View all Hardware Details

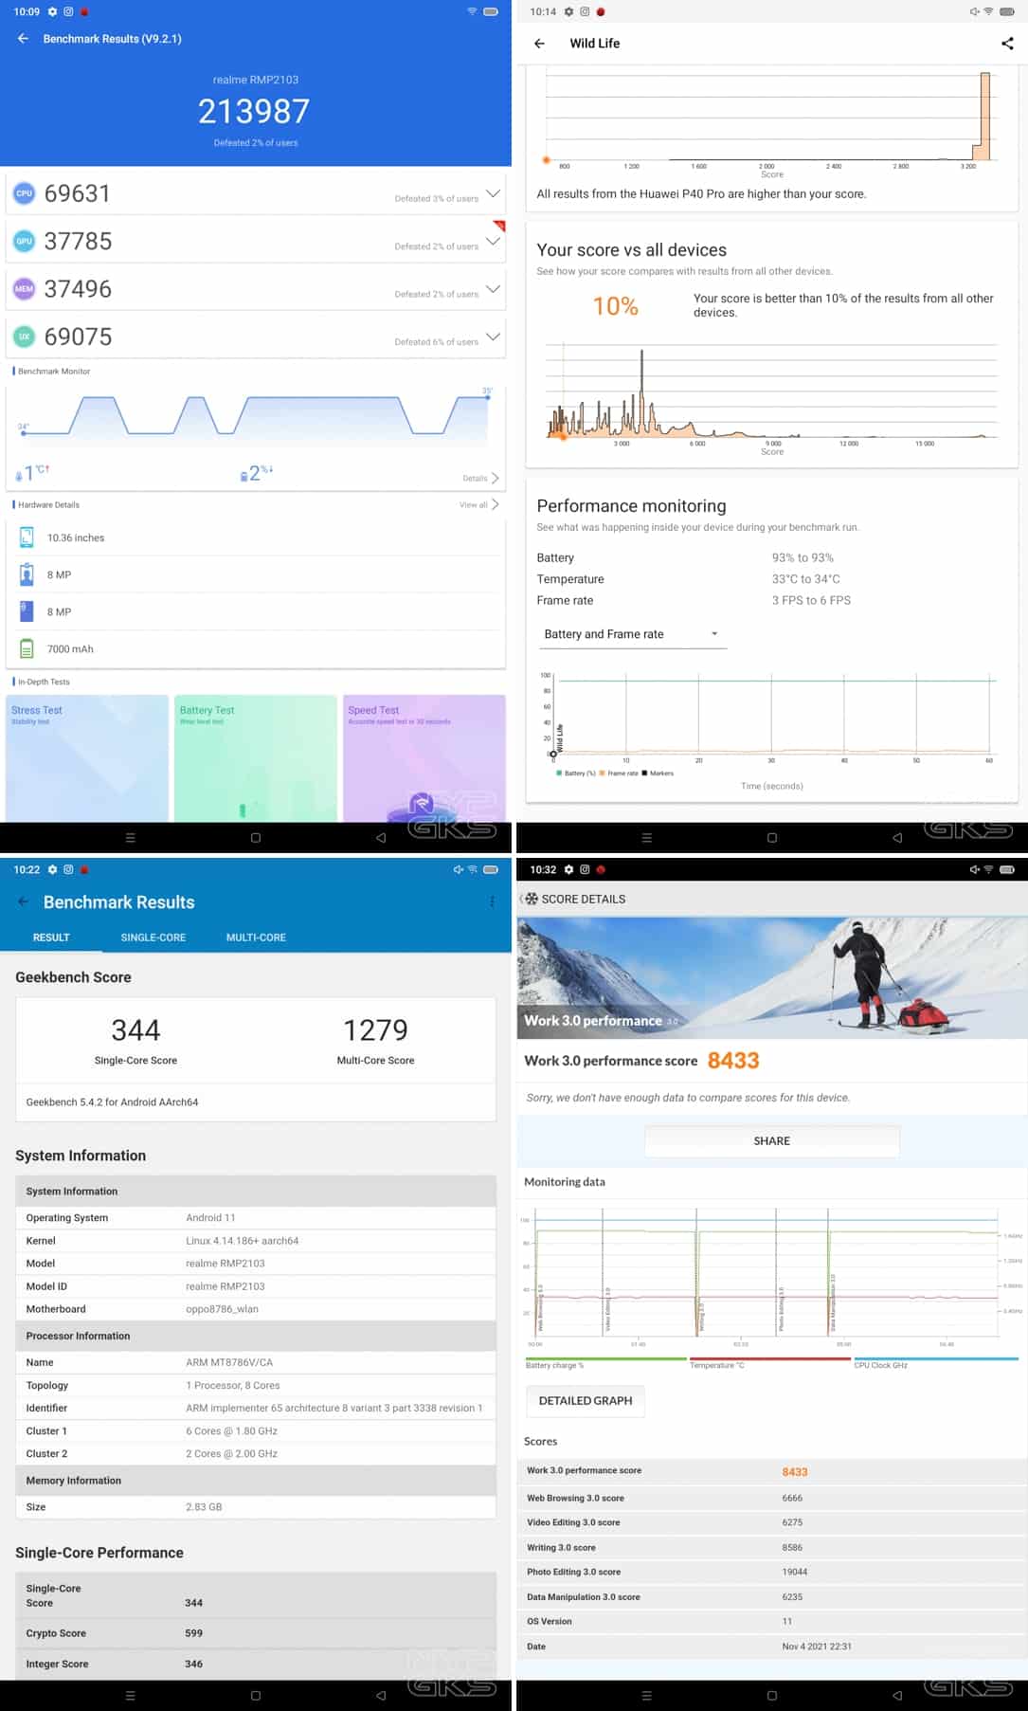click(x=478, y=504)
